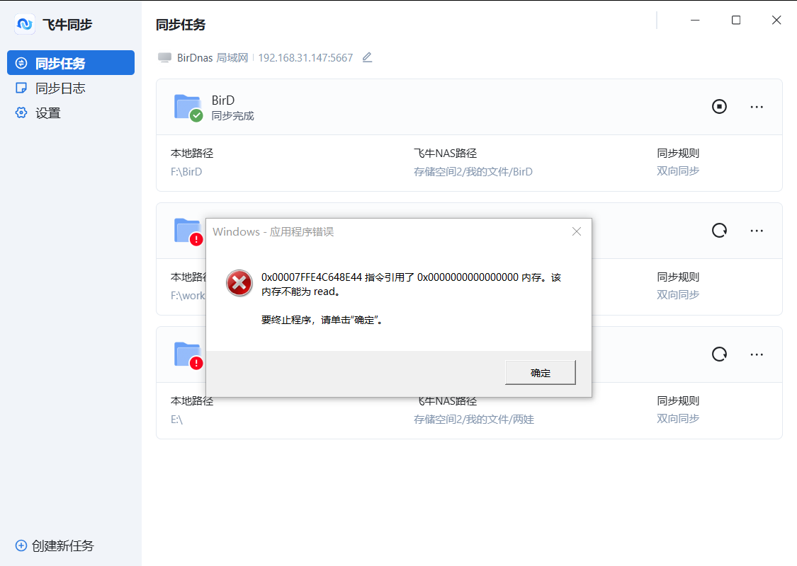Dismiss the error dialog via its X
Image resolution: width=797 pixels, height=566 pixels.
(576, 231)
